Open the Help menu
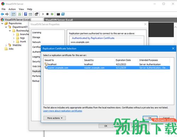This screenshot has width=177, height=137. pyautogui.click(x=29, y=9)
